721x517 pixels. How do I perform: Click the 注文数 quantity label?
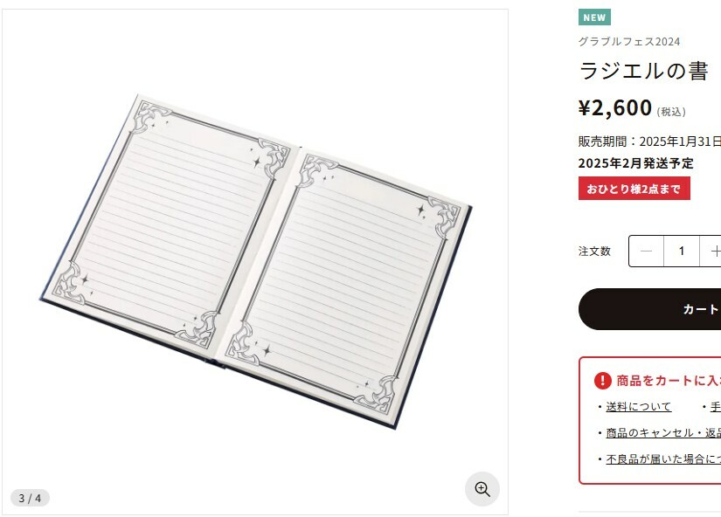coord(594,252)
